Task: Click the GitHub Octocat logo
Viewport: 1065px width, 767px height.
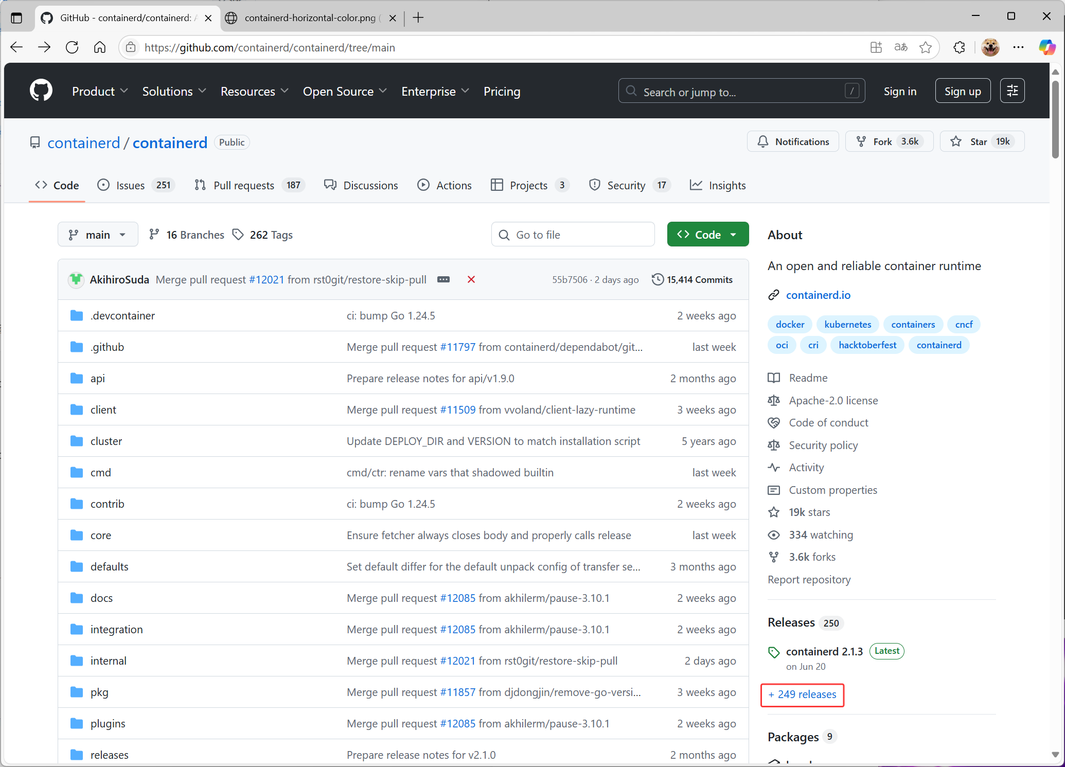Action: [41, 91]
